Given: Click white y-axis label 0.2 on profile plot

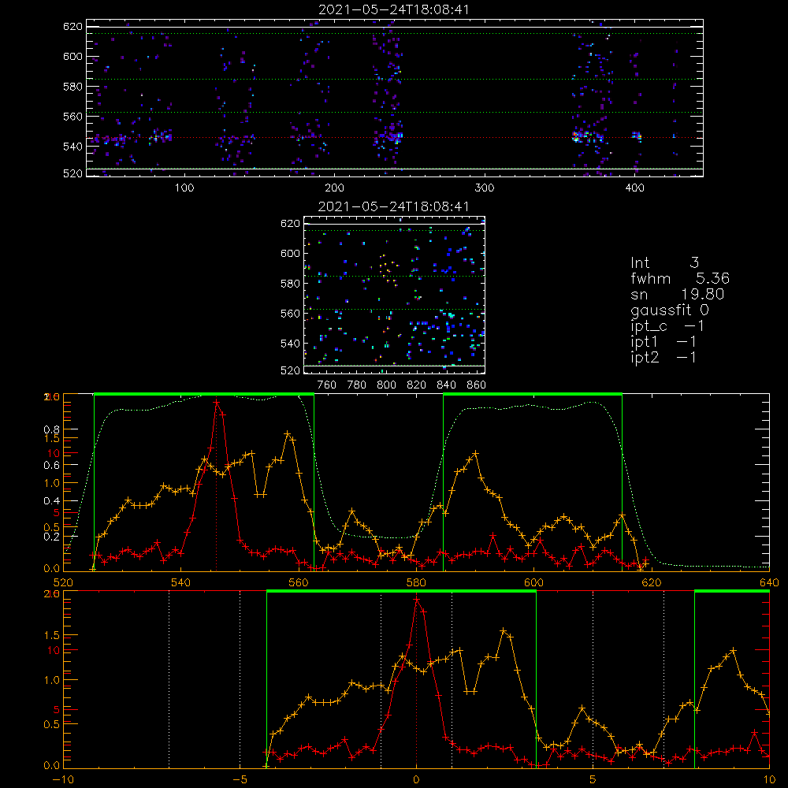Looking at the screenshot, I should pos(52,536).
